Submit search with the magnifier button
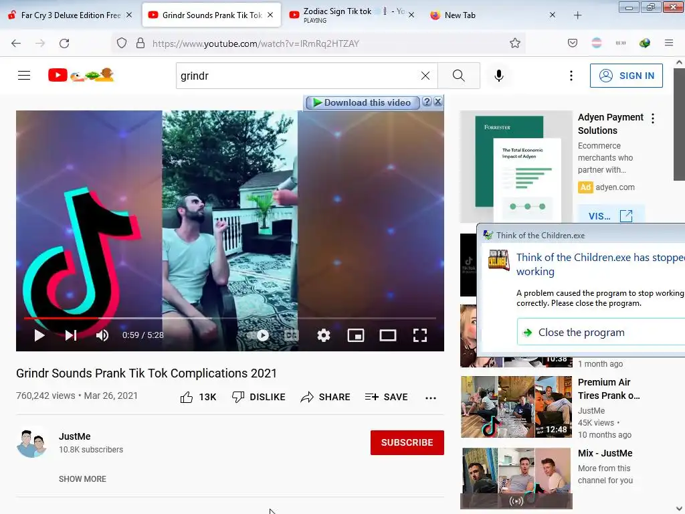Image resolution: width=685 pixels, height=514 pixels. pos(459,76)
